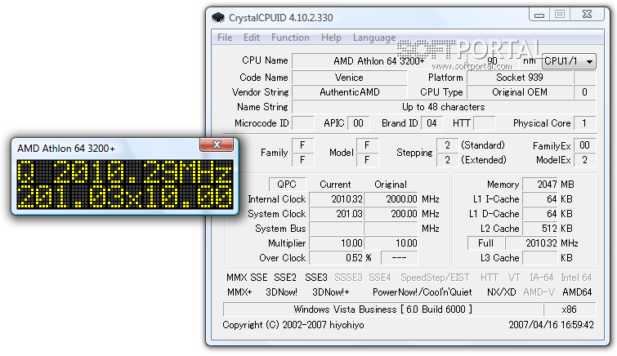
Task: Click the SSE2 feature label
Action: pyautogui.click(x=285, y=278)
